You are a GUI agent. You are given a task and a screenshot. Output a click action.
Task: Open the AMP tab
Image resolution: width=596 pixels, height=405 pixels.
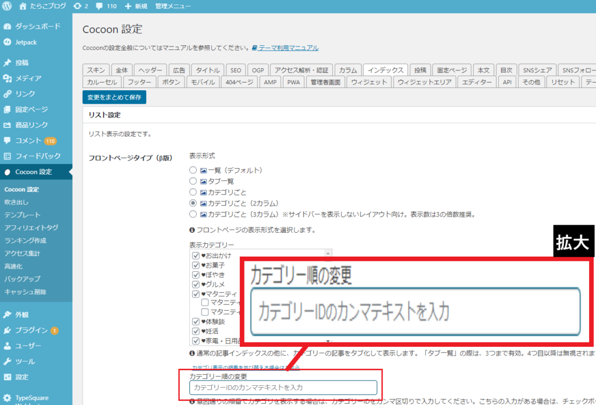pyautogui.click(x=270, y=82)
